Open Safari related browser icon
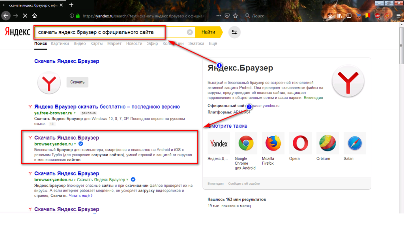The image size is (404, 227). (x=355, y=143)
